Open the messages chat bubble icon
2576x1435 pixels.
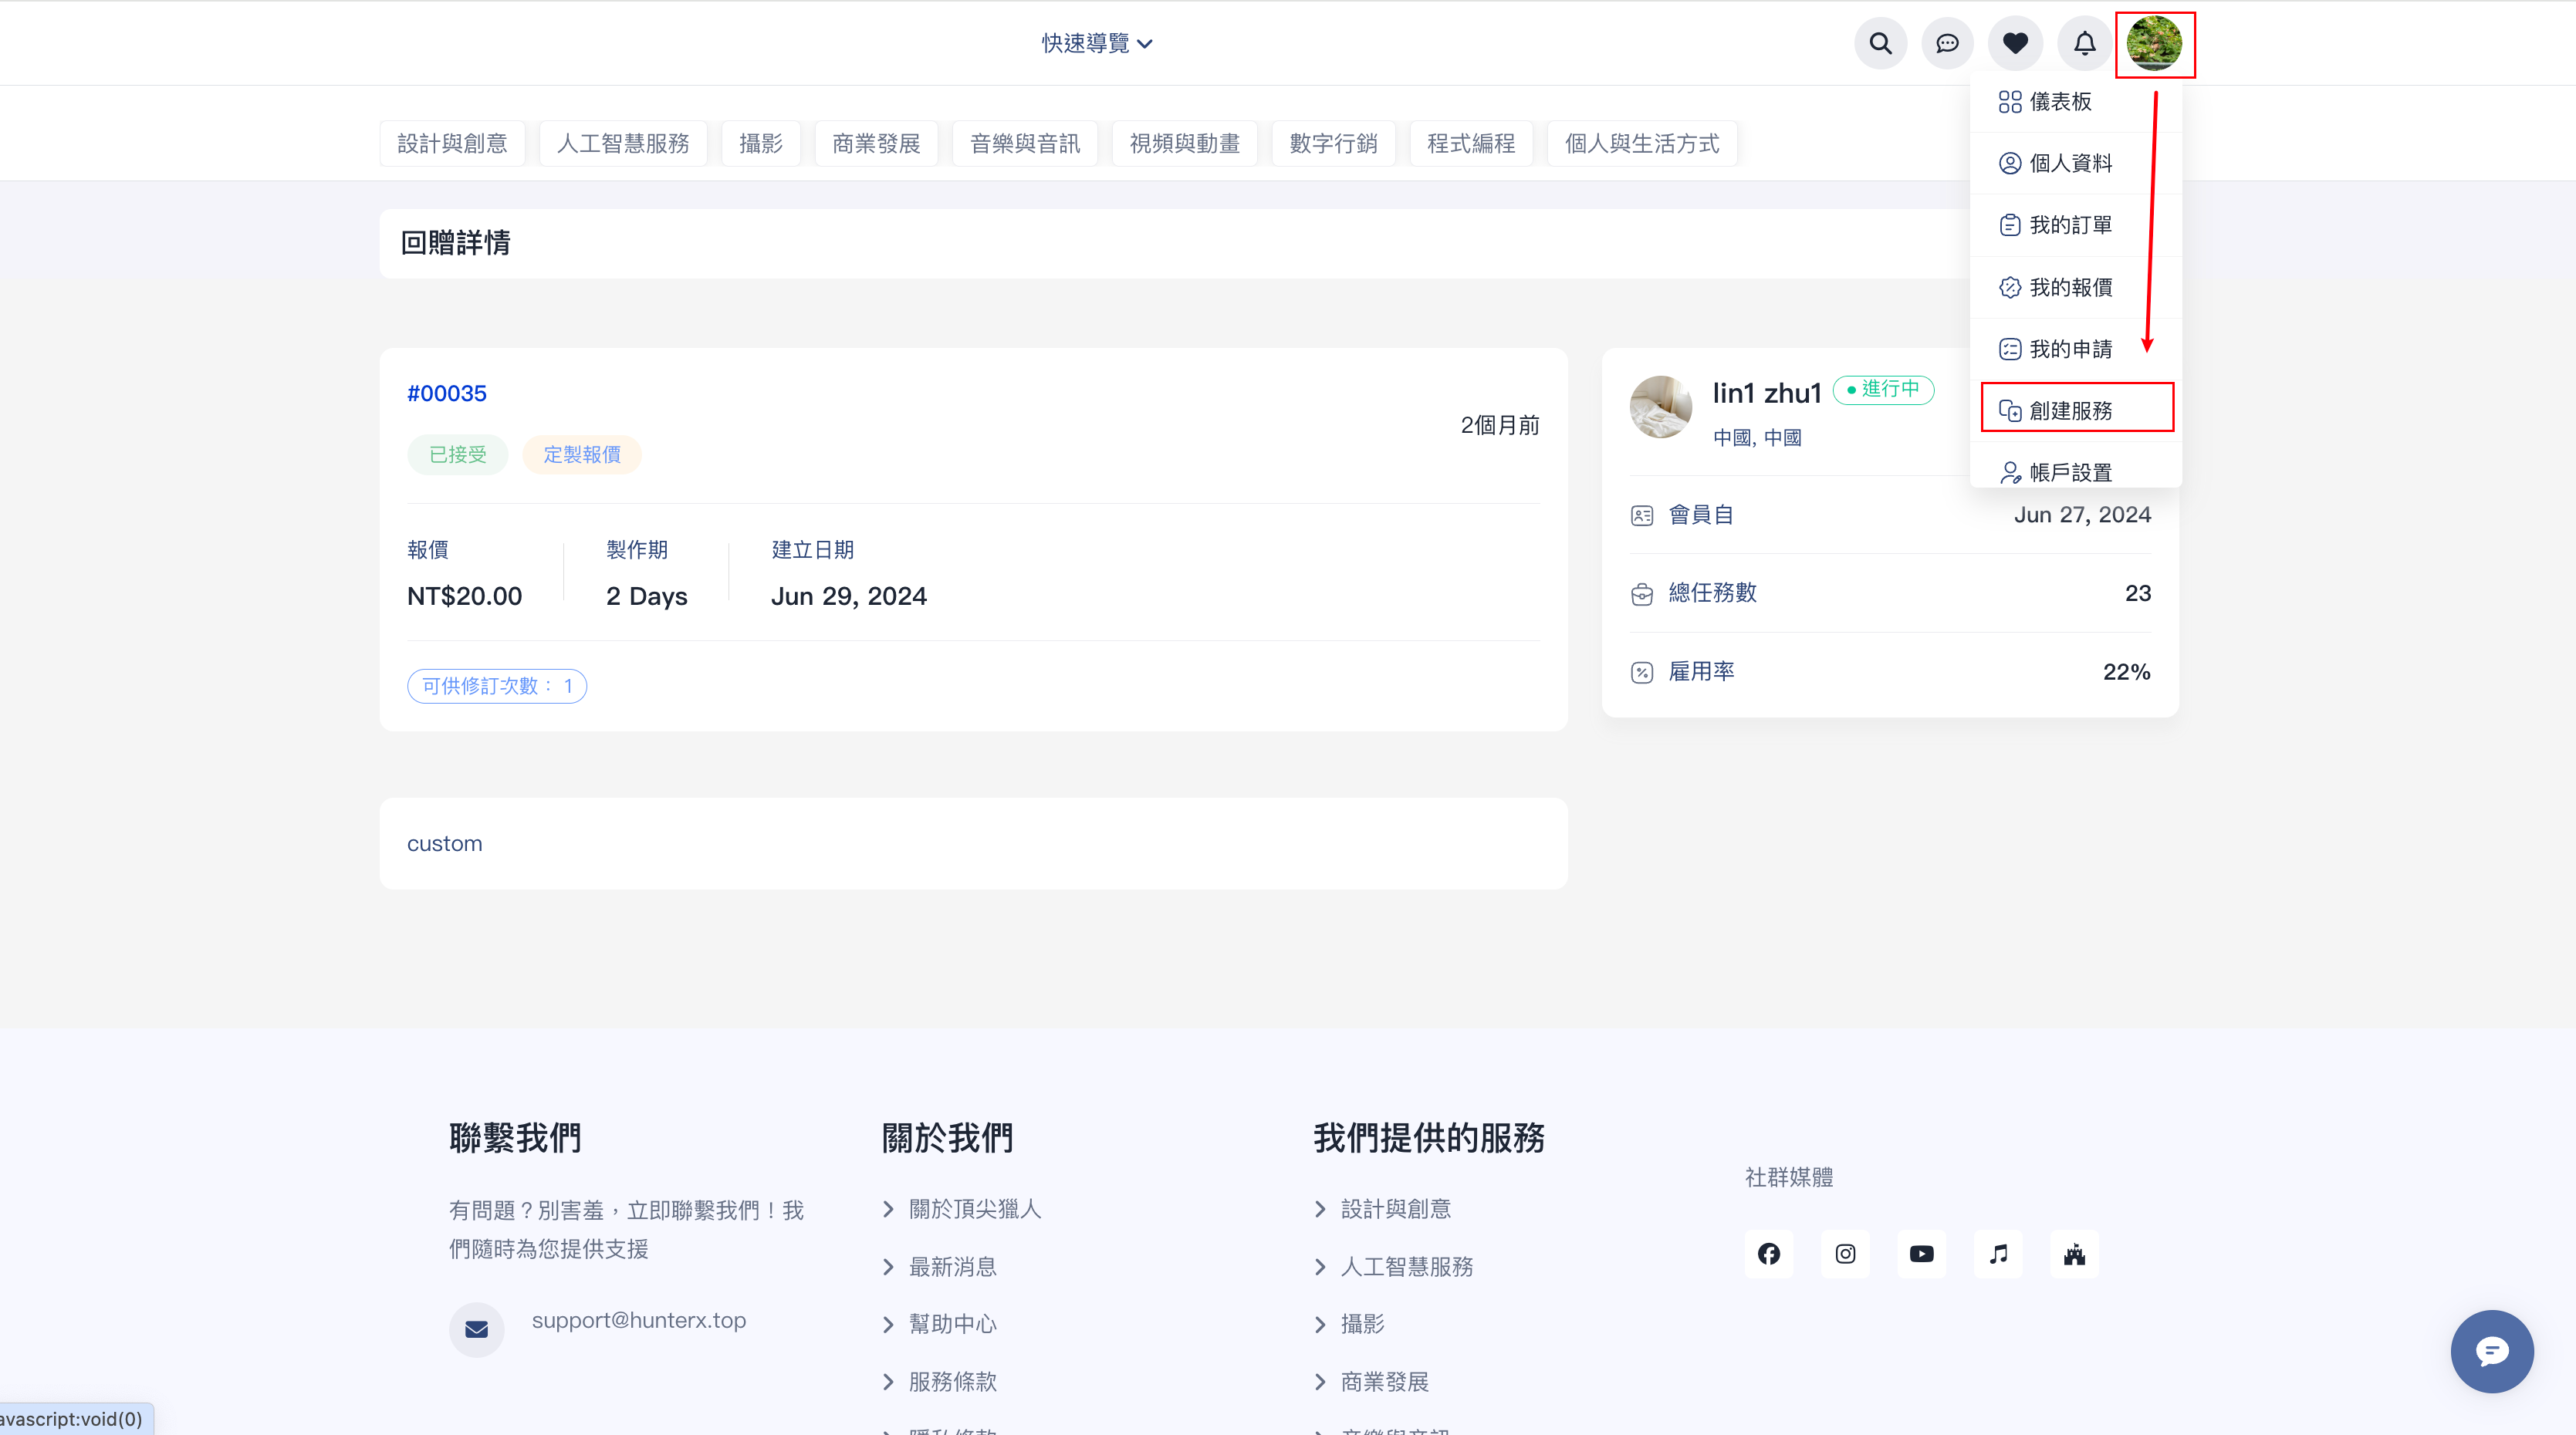pos(1947,43)
